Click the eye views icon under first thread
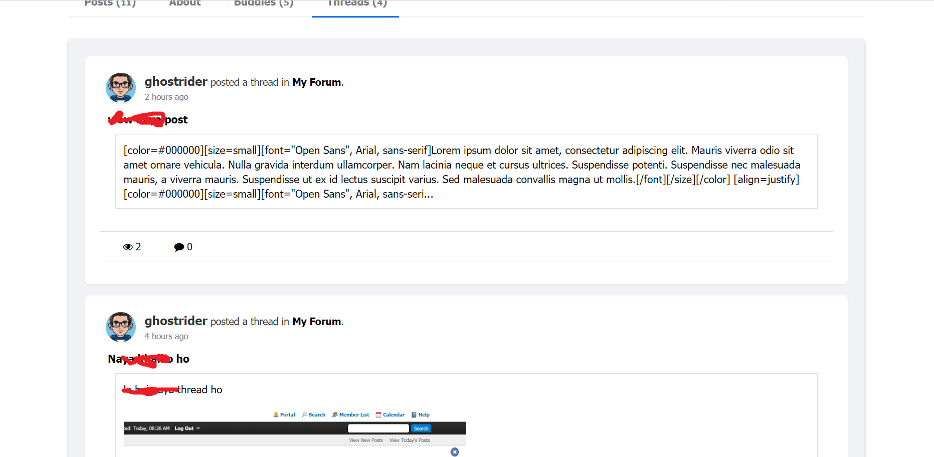934x457 pixels. click(127, 247)
